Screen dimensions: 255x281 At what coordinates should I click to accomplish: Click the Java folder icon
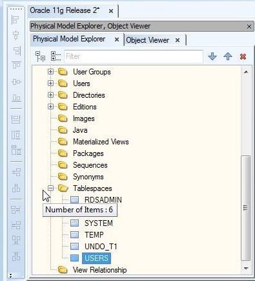(x=63, y=130)
